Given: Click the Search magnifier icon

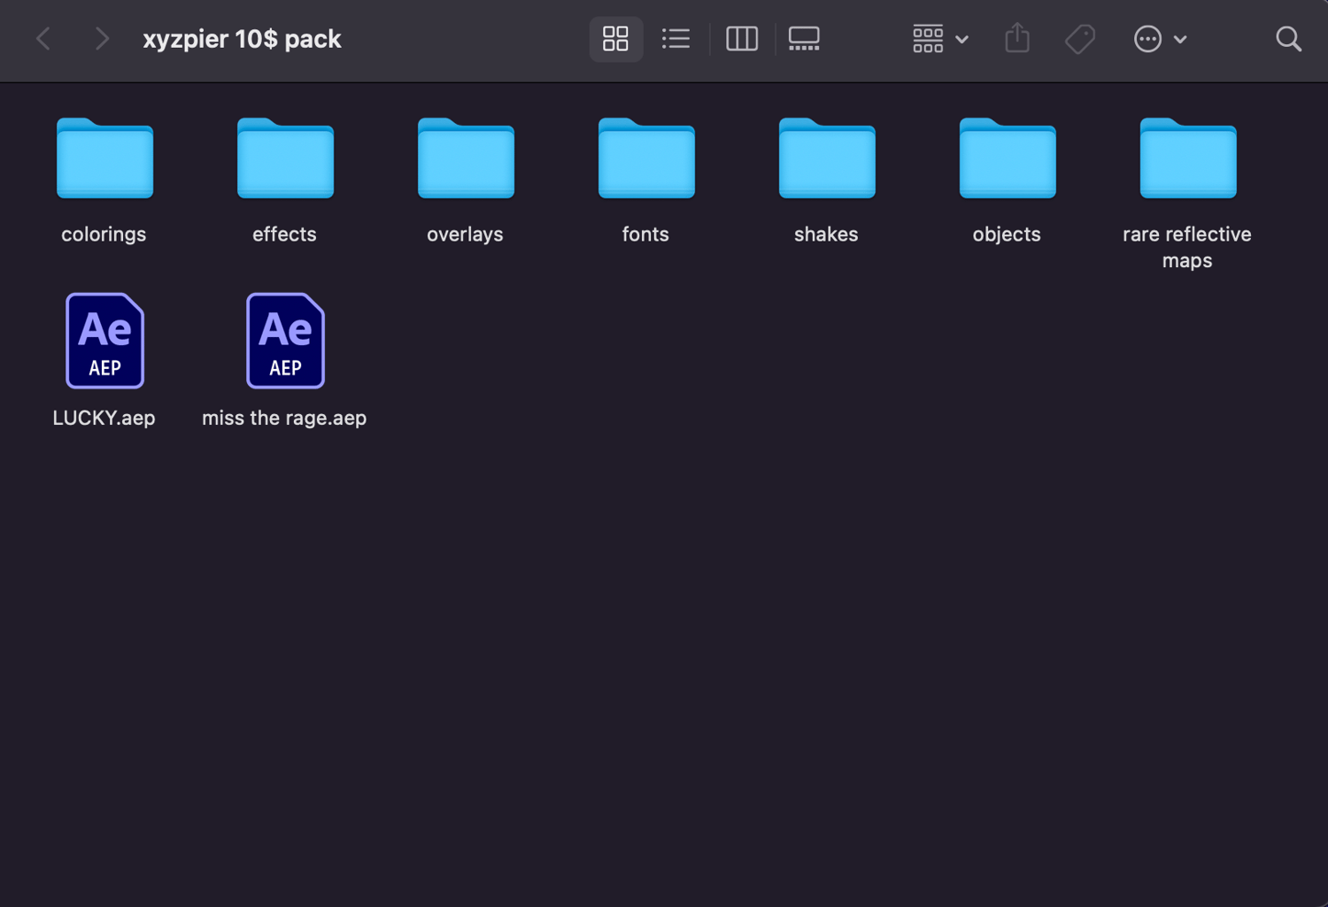Looking at the screenshot, I should (1288, 39).
